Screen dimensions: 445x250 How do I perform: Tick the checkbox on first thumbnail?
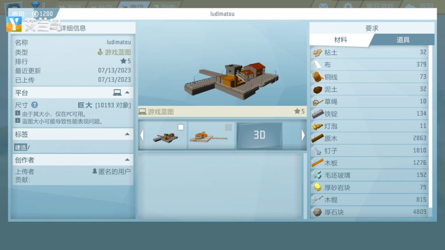click(x=180, y=127)
